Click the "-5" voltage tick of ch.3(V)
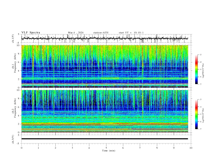The width and height of the screenshot is (215, 166). pyautogui.click(x=18, y=143)
